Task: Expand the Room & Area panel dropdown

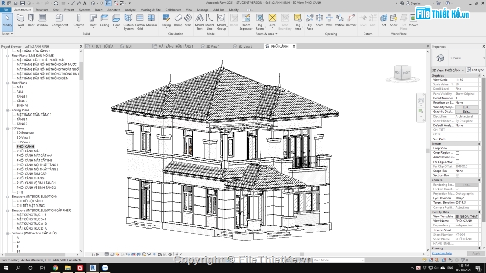Action: (266, 34)
